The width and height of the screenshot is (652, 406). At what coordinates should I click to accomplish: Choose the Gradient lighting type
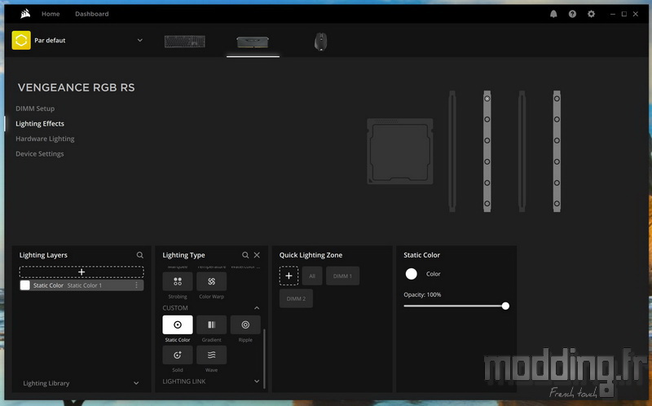tap(212, 325)
